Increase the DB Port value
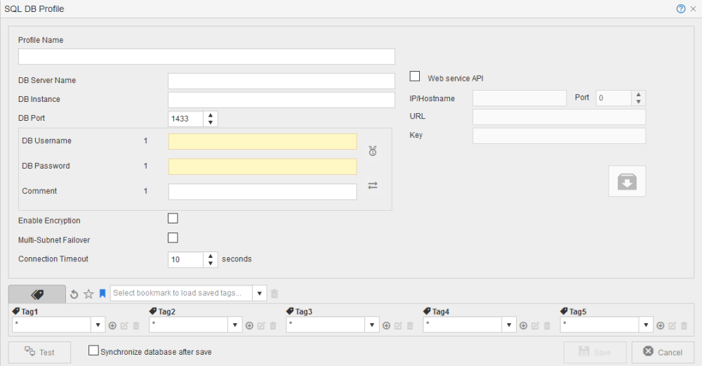 (211, 115)
